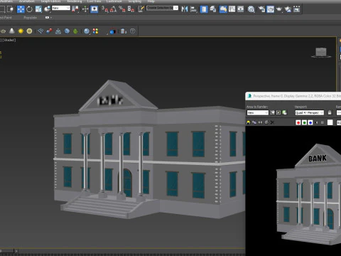Toggle viewport lock padlock in render window

coord(330,112)
